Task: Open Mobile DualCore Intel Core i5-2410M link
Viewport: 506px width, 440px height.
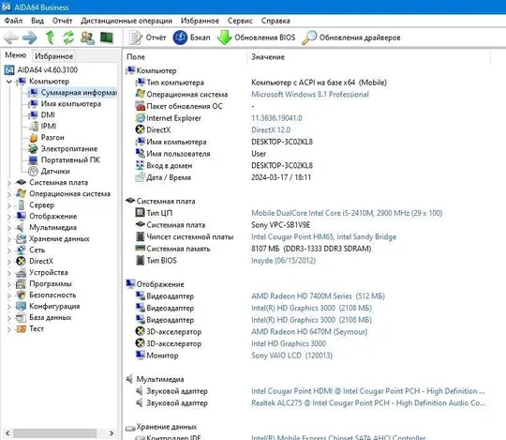Action: coord(347,213)
